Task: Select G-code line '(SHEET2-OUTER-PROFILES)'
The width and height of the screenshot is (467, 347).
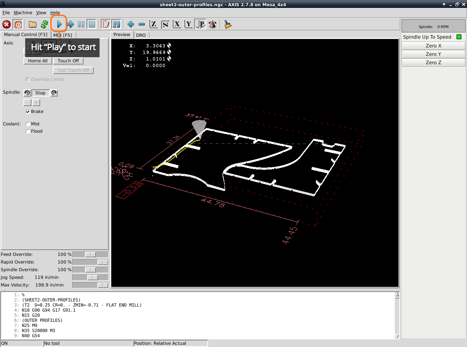Action: [x=51, y=300]
